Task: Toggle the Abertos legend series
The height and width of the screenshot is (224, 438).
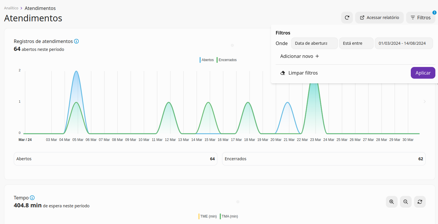Action: 207,60
